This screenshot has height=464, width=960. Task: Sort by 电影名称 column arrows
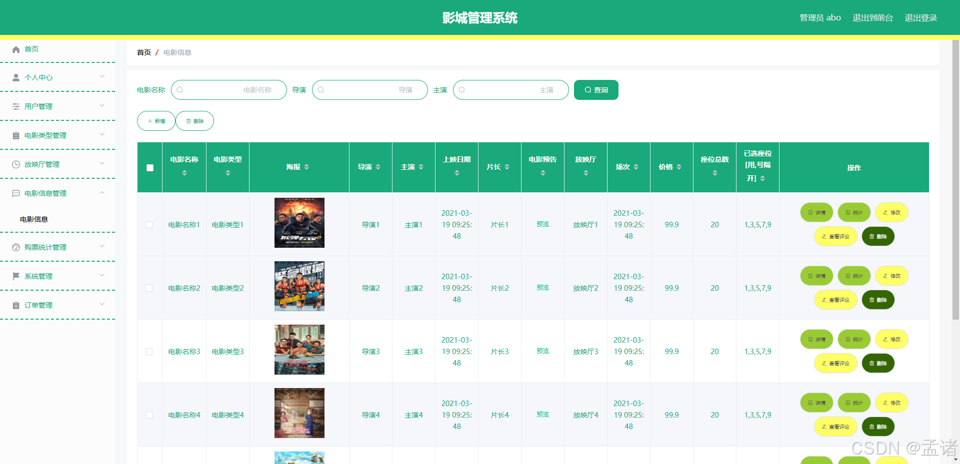pyautogui.click(x=184, y=173)
